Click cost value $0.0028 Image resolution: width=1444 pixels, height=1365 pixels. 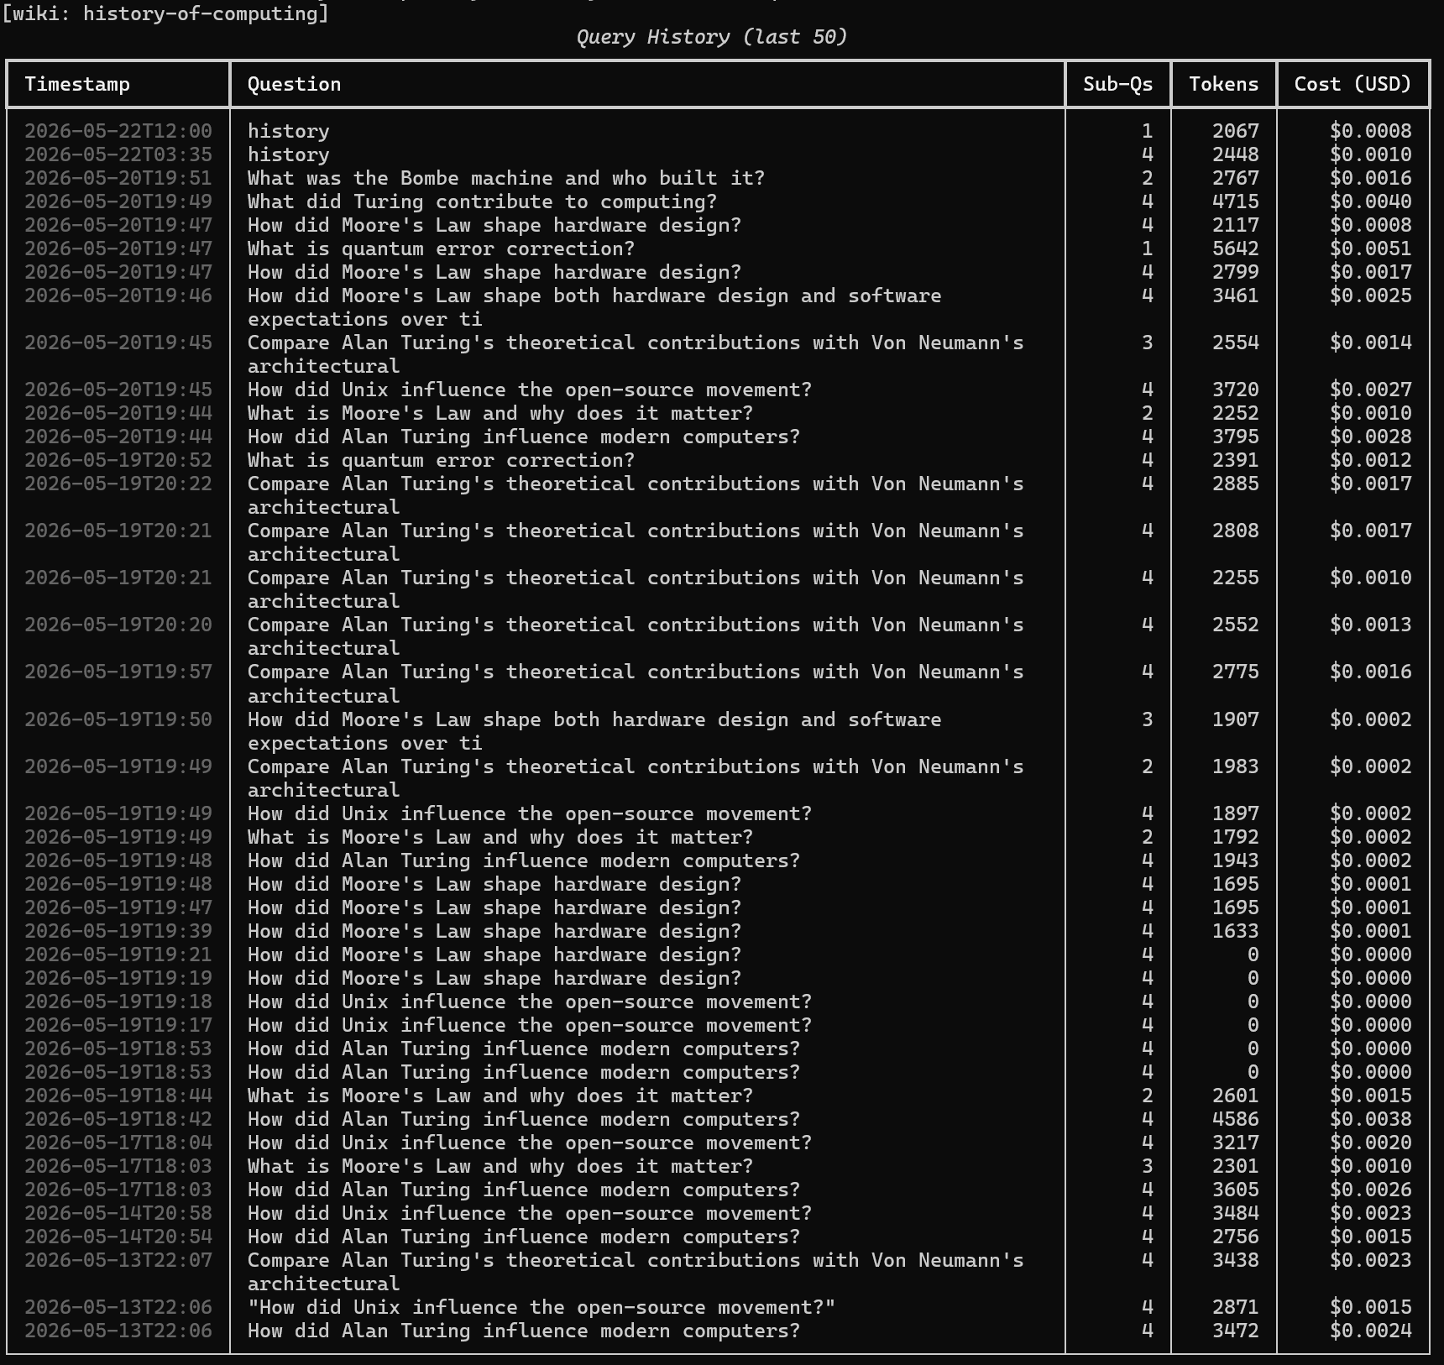[1370, 437]
